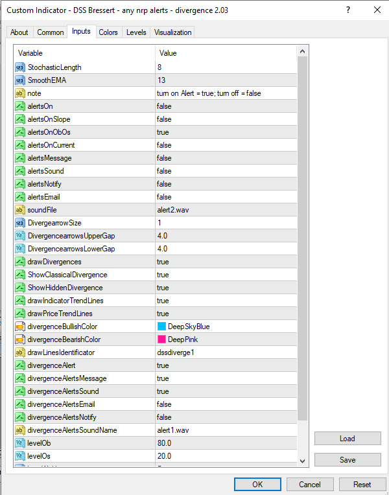The width and height of the screenshot is (389, 495).
Task: Click the OK button
Action: pyautogui.click(x=257, y=484)
